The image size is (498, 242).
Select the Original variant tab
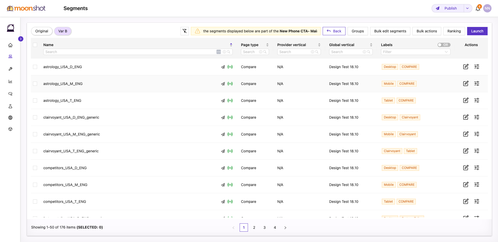(42, 31)
